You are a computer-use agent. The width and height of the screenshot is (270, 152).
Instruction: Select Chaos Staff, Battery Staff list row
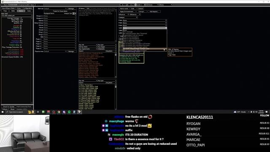89,87
